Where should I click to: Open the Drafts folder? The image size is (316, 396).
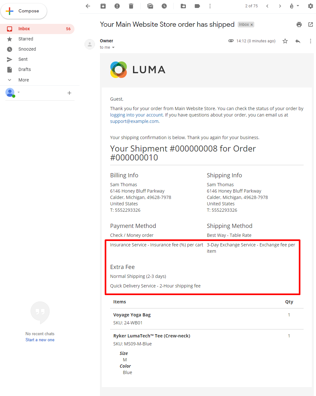(x=25, y=69)
